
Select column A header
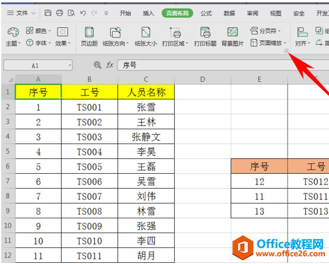point(38,79)
